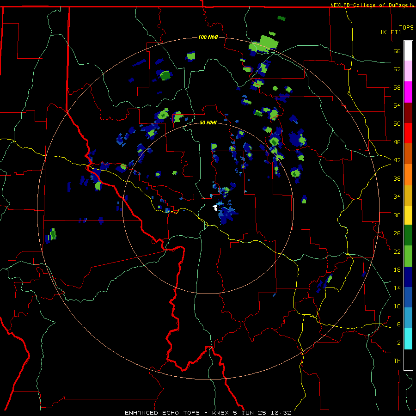Click the '18:32' timestamp in the caption
The width and height of the screenshot is (416, 416).
281,413
